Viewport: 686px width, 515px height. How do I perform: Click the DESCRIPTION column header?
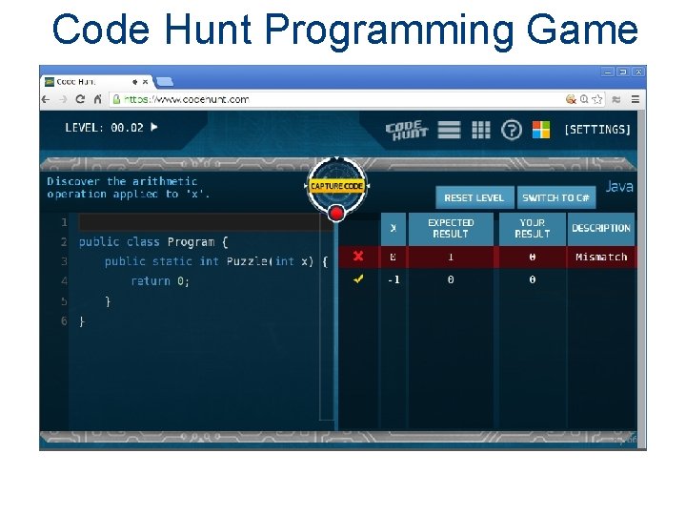[x=600, y=229]
